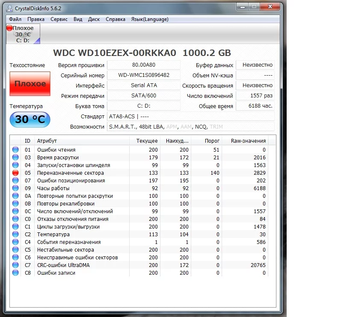Image resolution: width=350 pixels, height=317 pixels.
Task: Select the Неисправимые ошибки секторов row
Action: 77,258
